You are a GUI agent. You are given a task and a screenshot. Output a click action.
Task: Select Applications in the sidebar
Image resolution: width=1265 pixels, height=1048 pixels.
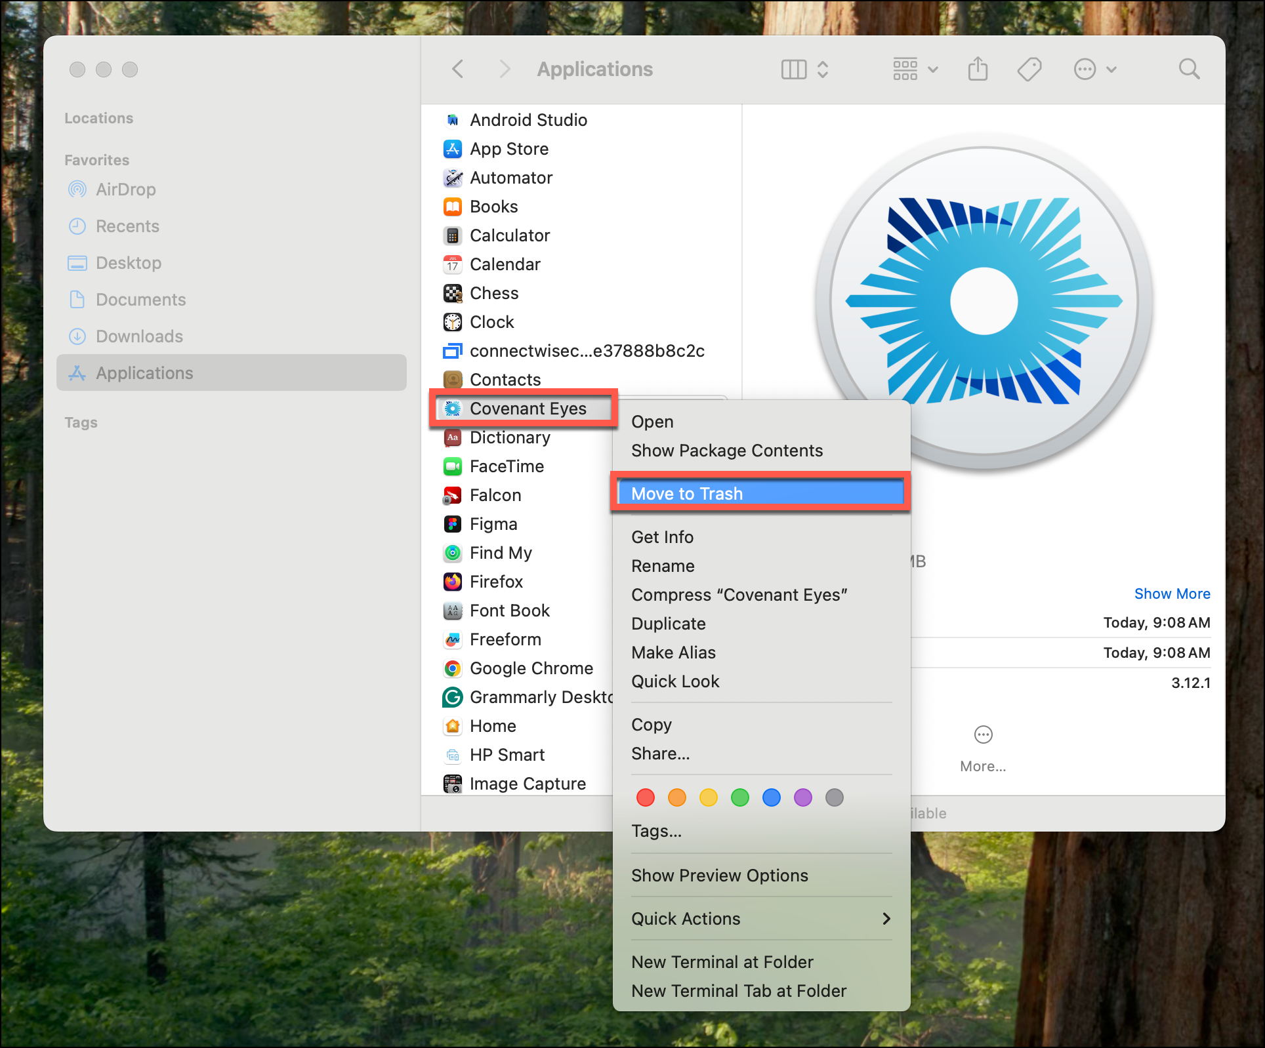click(231, 373)
